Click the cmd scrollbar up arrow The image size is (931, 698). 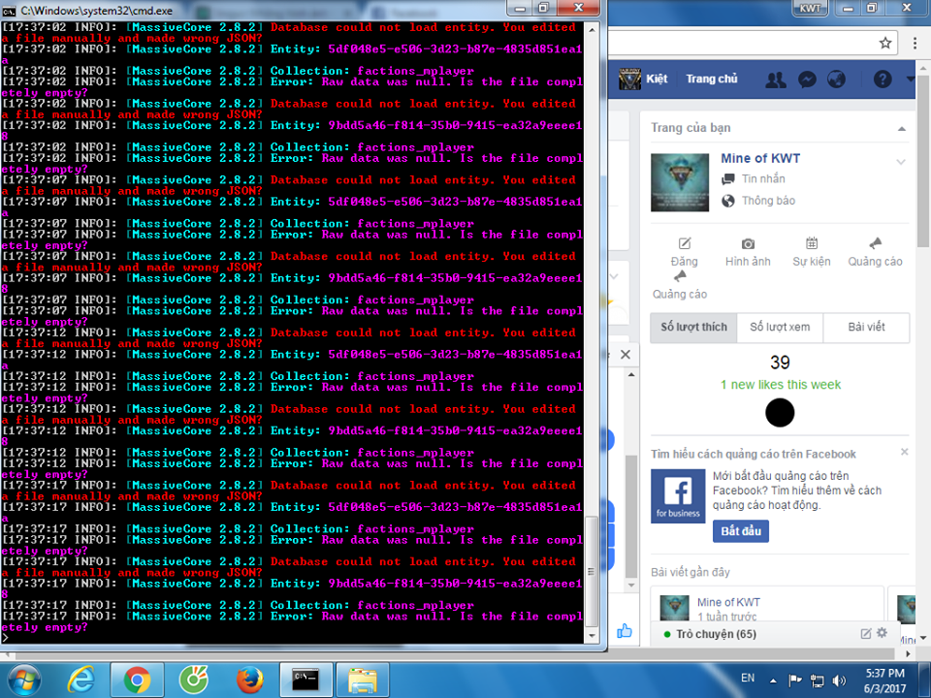(592, 28)
